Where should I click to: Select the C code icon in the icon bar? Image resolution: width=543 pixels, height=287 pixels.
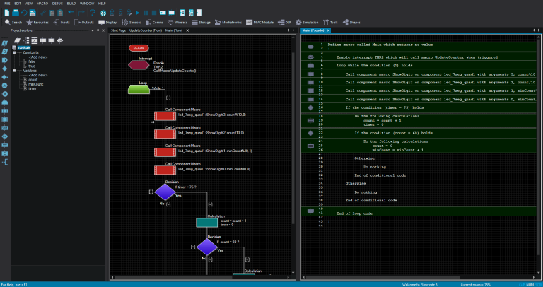click(5, 153)
